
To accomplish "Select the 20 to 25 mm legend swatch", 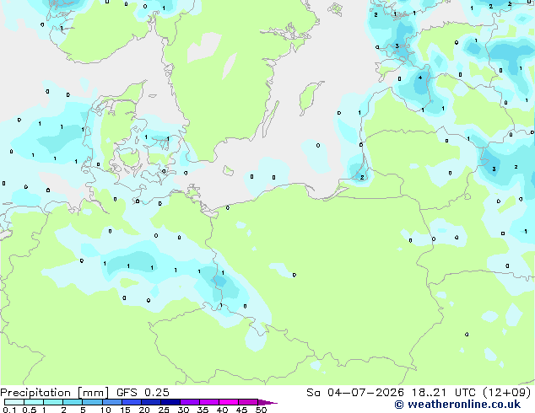I will pyautogui.click(x=151, y=402).
